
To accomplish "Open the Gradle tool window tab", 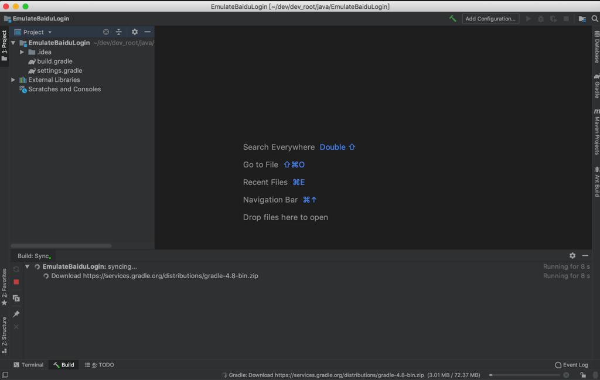I will click(596, 86).
